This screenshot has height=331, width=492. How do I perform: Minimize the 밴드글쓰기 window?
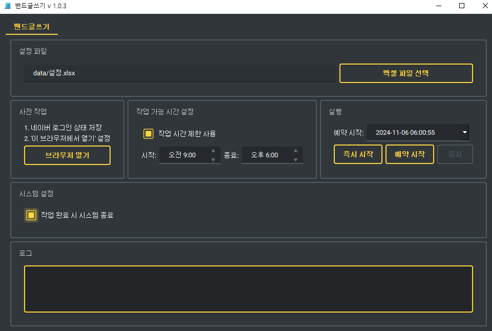[x=439, y=6]
